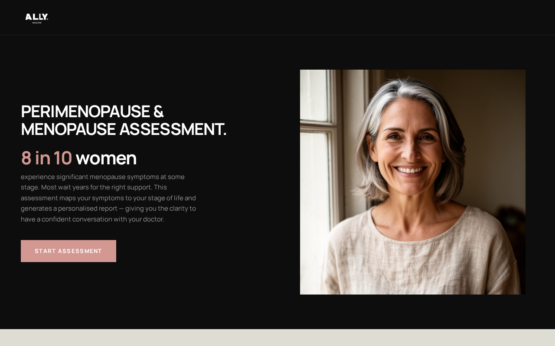Click the 'PERIMENOPAUSE &' heading line

pyautogui.click(x=92, y=112)
